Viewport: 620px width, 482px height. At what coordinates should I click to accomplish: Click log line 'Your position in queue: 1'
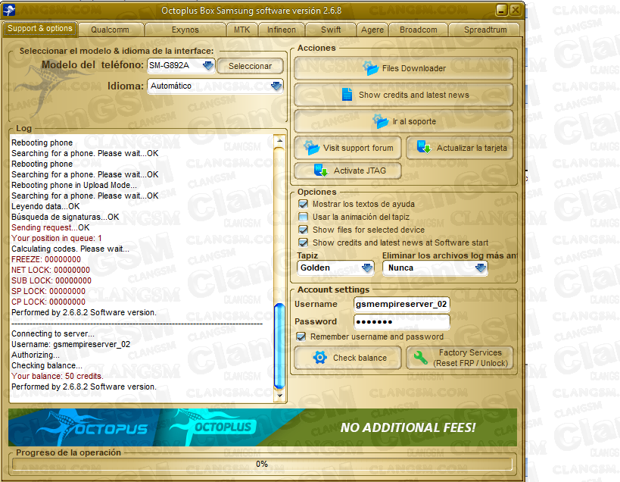click(57, 238)
